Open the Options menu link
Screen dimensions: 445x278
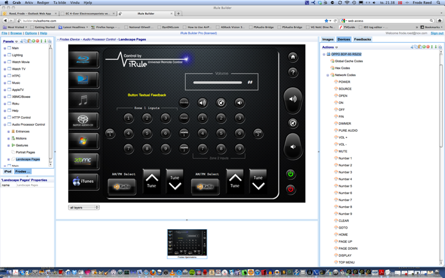point(31,33)
